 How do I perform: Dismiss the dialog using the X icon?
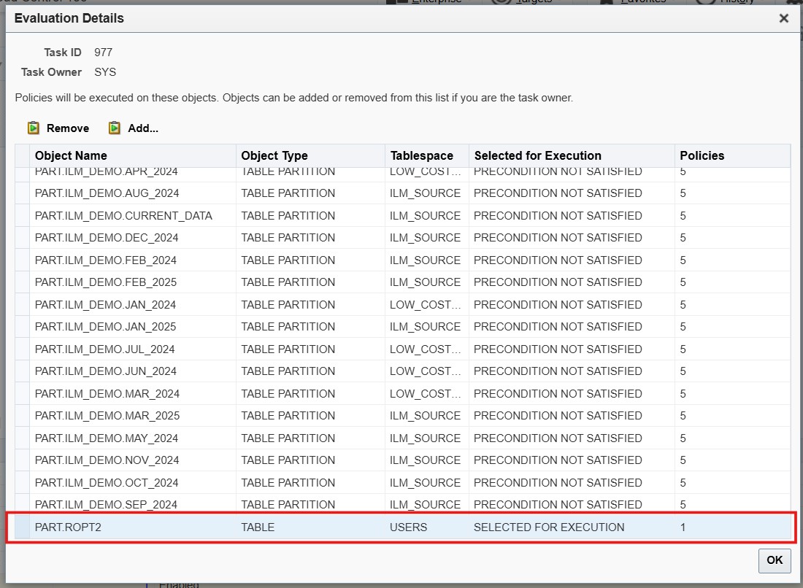[783, 18]
